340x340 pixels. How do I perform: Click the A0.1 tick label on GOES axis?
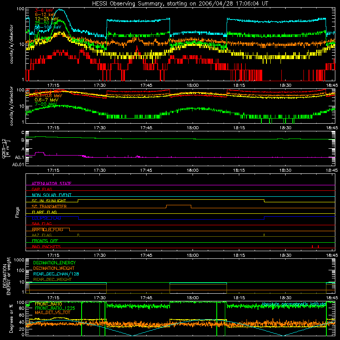click(x=19, y=157)
